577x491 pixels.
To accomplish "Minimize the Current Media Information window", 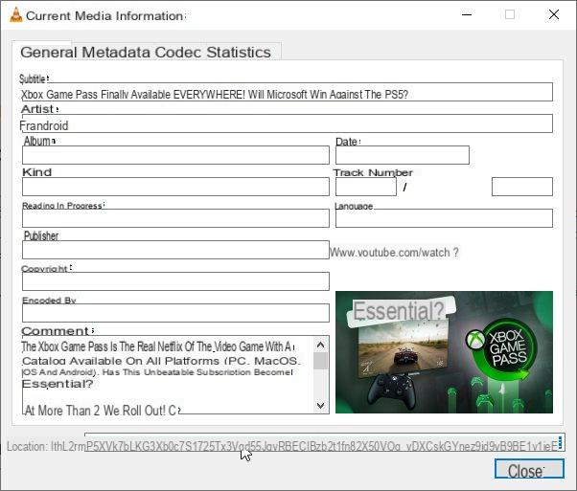I will point(467,14).
